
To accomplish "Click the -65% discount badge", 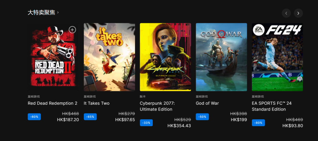I will (x=90, y=117).
